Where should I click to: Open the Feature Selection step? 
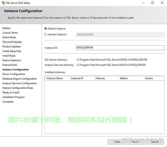(x=12, y=60)
